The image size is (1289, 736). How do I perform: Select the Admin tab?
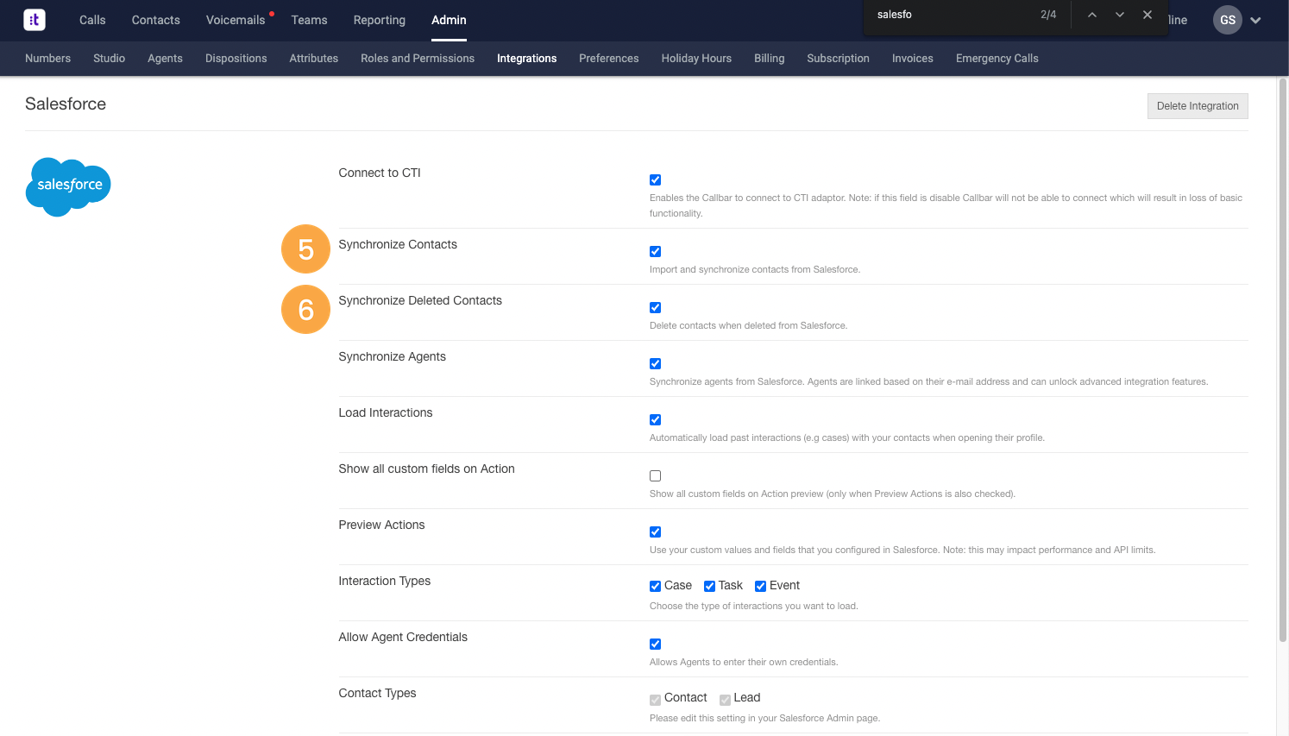tap(449, 20)
